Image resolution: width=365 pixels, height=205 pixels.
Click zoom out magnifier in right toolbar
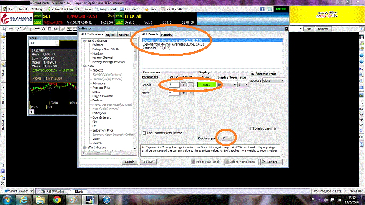(x=362, y=81)
